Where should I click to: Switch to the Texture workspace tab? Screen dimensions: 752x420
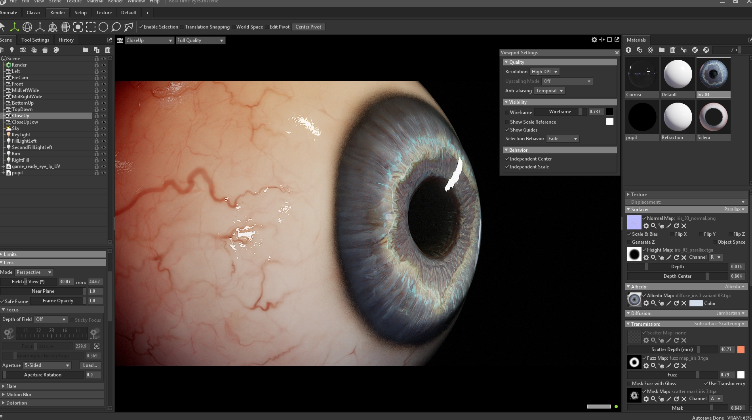point(104,13)
